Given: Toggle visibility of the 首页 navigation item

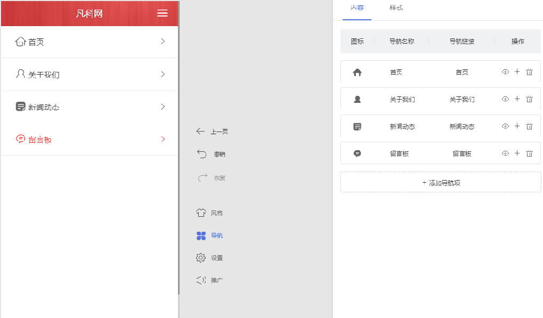Looking at the screenshot, I should point(505,72).
